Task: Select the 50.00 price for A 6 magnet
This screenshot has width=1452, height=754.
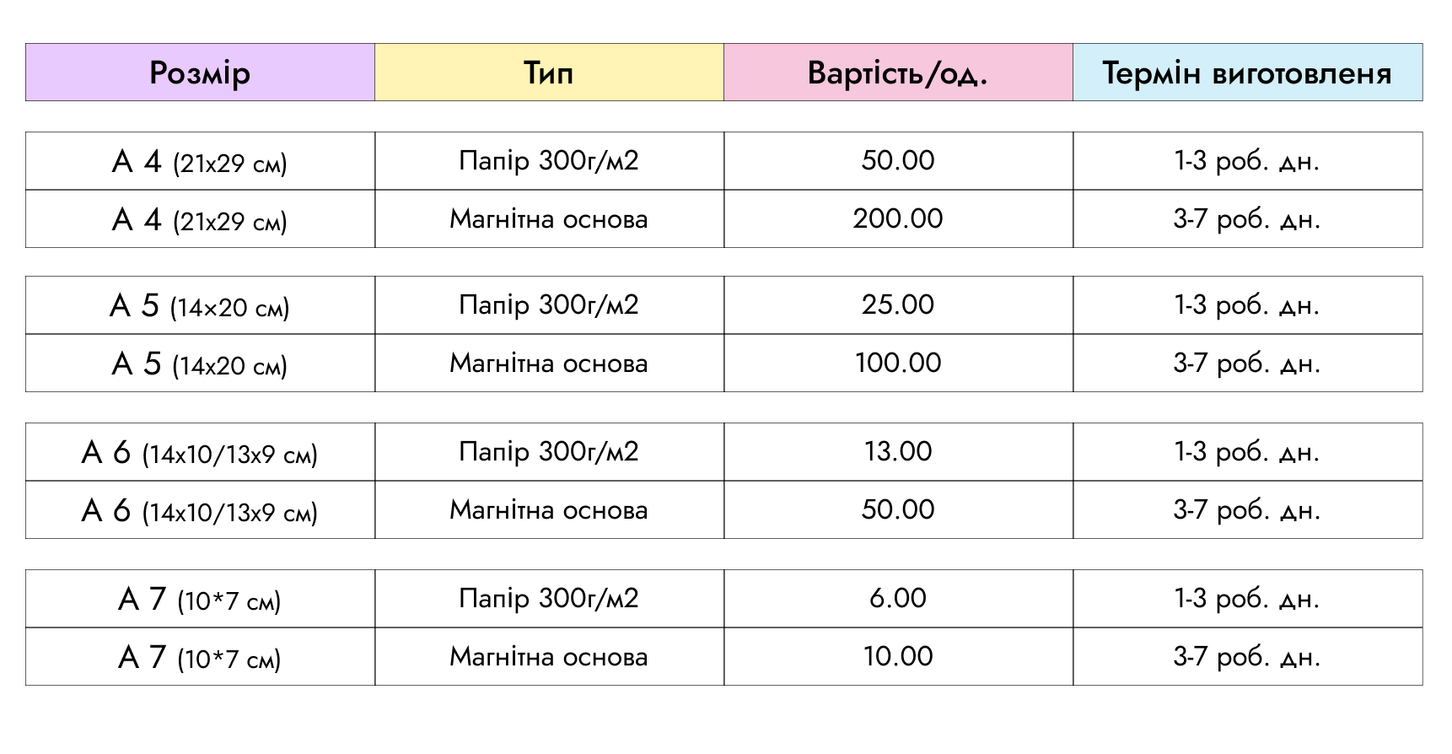Action: 898,510
